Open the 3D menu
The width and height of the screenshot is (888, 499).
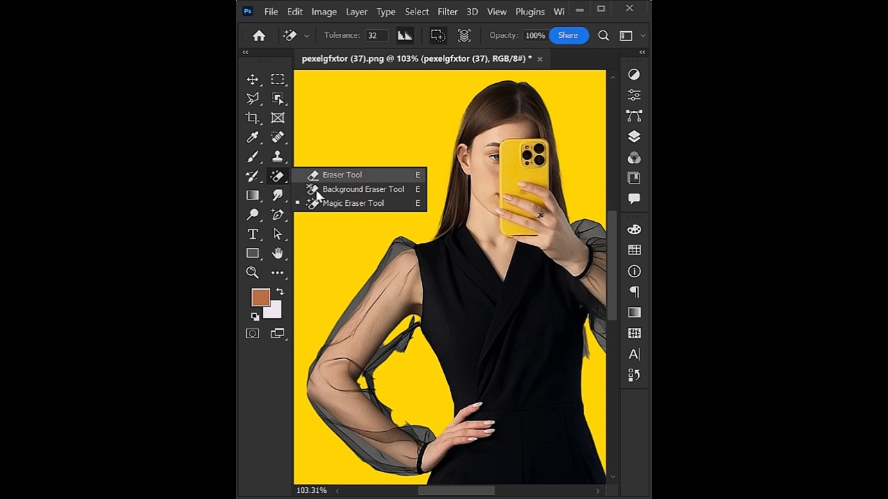coord(472,12)
